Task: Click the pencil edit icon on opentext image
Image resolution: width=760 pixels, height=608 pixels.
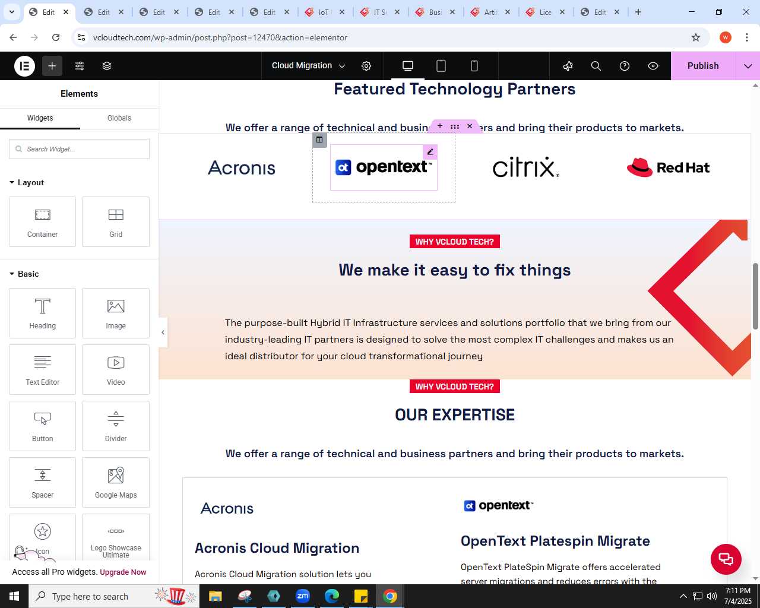Action: [x=430, y=152]
